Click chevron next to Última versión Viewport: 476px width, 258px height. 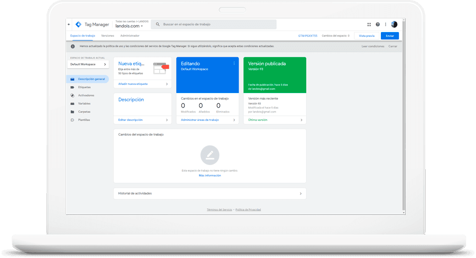point(301,120)
